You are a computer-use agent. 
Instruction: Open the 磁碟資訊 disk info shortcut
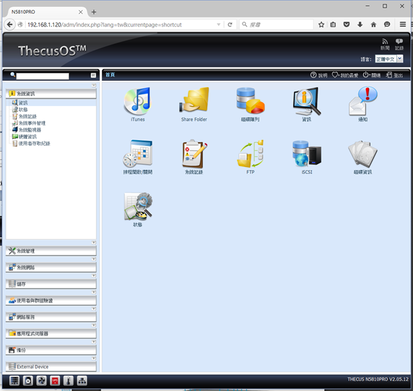363,154
